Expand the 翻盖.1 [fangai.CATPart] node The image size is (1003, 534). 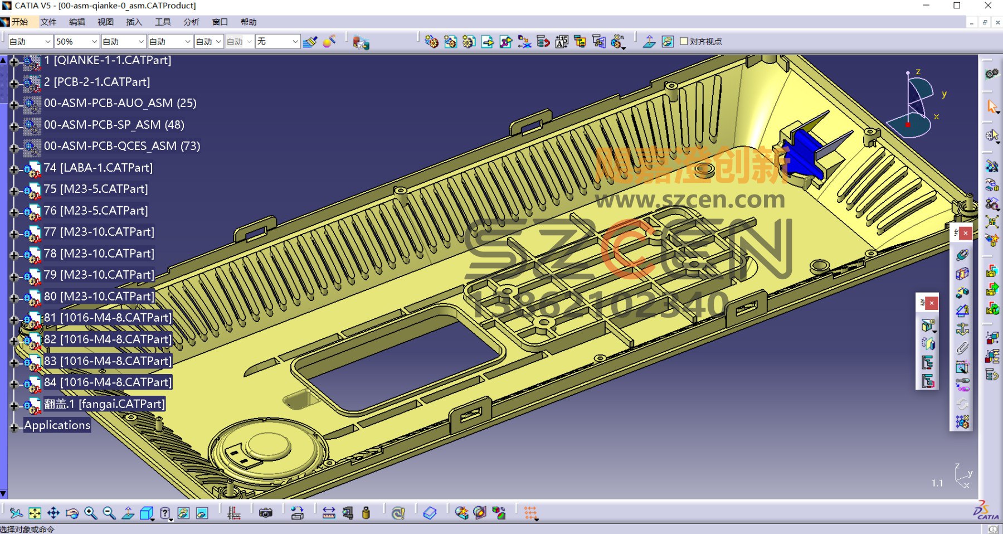(14, 406)
